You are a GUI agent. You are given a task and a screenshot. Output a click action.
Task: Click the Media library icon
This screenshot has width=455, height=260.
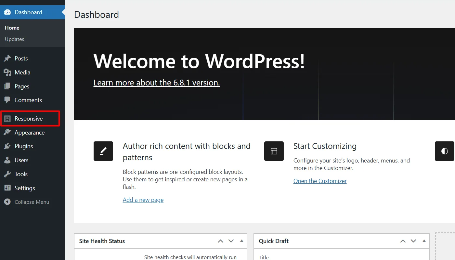7,72
